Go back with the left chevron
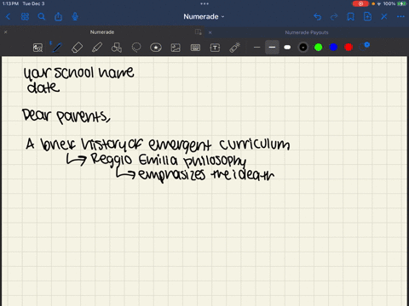 (x=9, y=17)
